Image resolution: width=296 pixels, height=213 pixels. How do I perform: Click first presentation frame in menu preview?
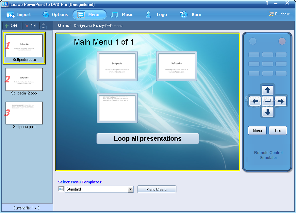117,66
